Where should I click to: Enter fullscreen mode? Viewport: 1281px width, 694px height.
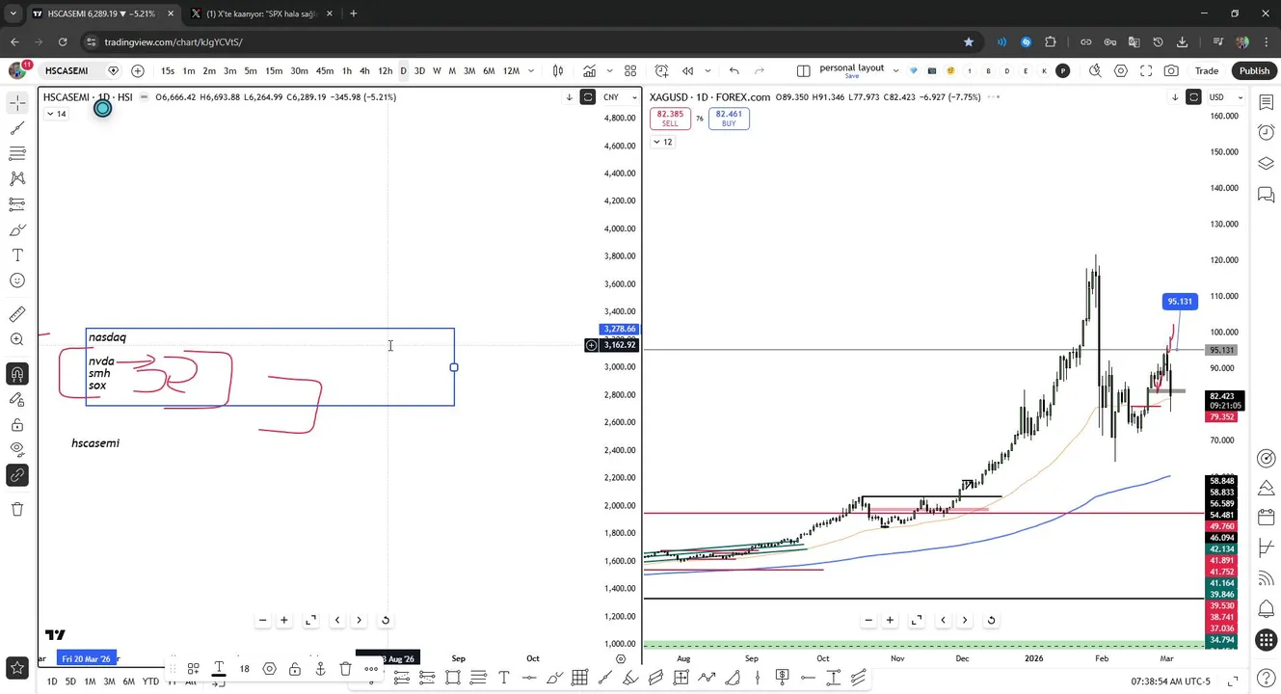pyautogui.click(x=1146, y=70)
